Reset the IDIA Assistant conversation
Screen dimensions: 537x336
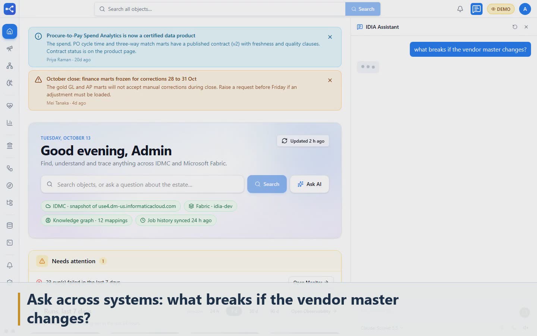(x=515, y=27)
